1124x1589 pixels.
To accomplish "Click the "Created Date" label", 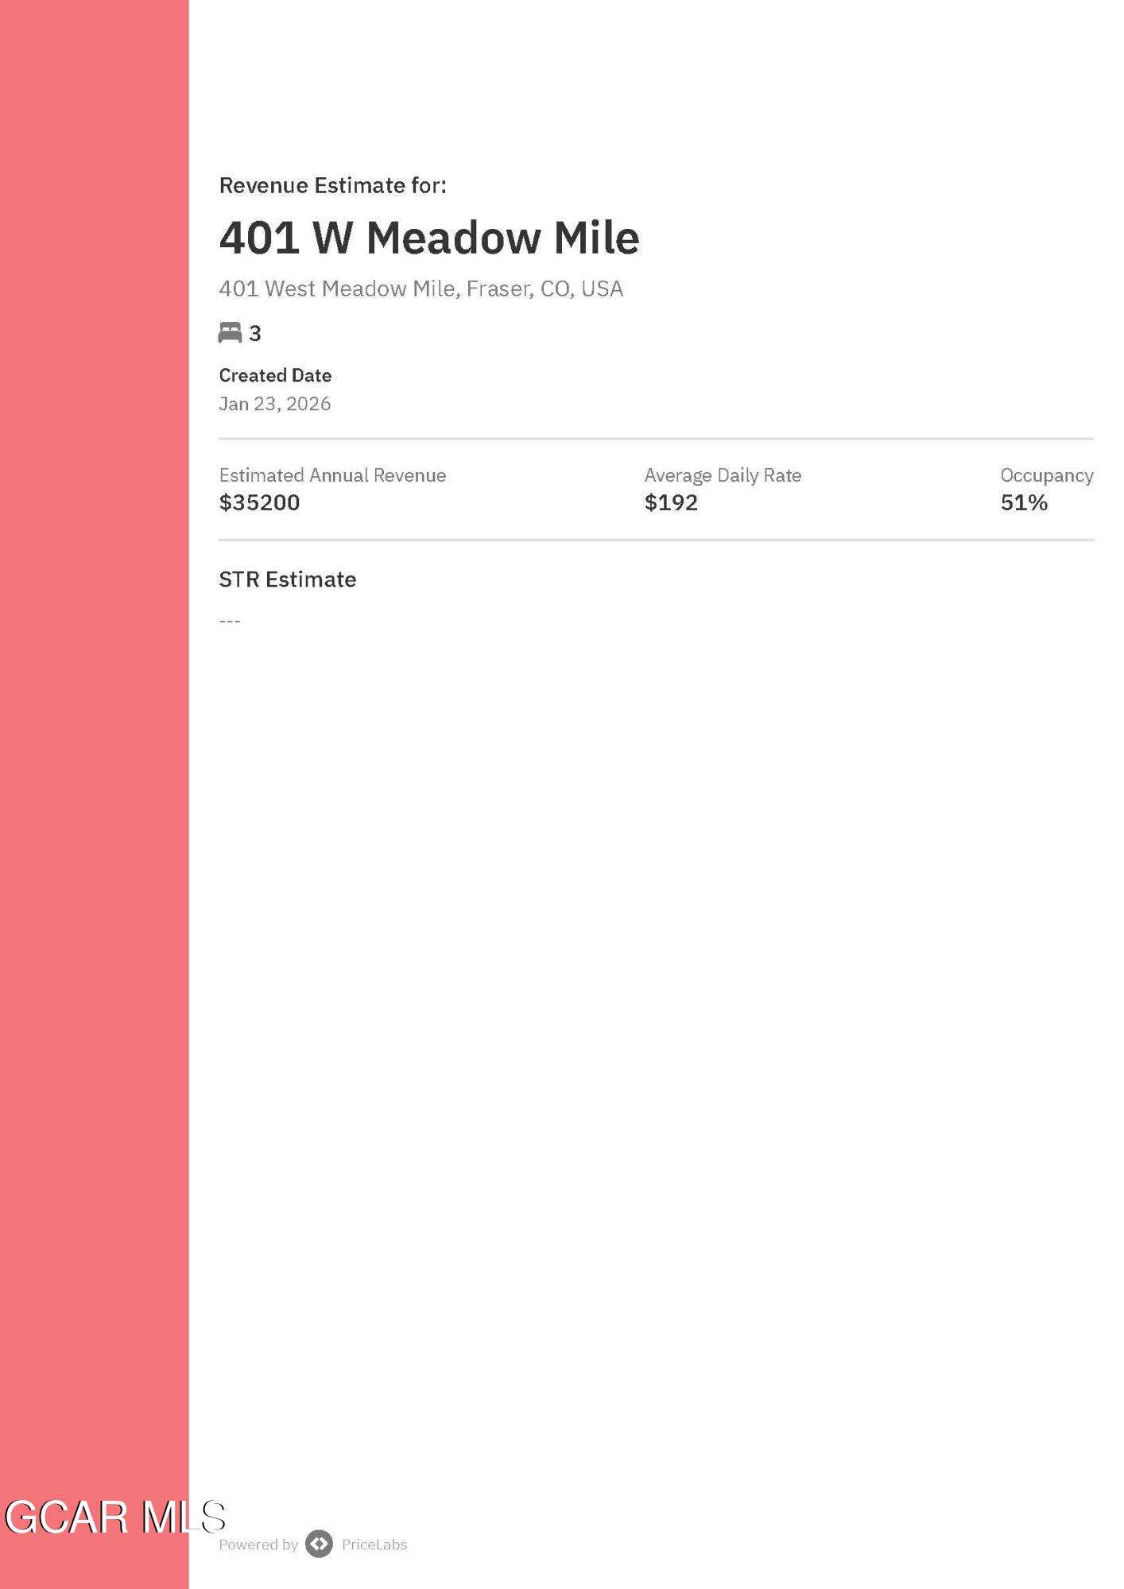I will [x=275, y=375].
